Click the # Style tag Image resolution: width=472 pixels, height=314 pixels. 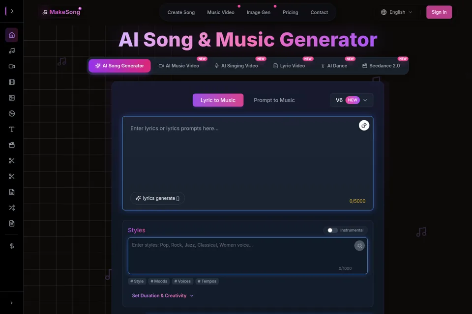click(137, 281)
